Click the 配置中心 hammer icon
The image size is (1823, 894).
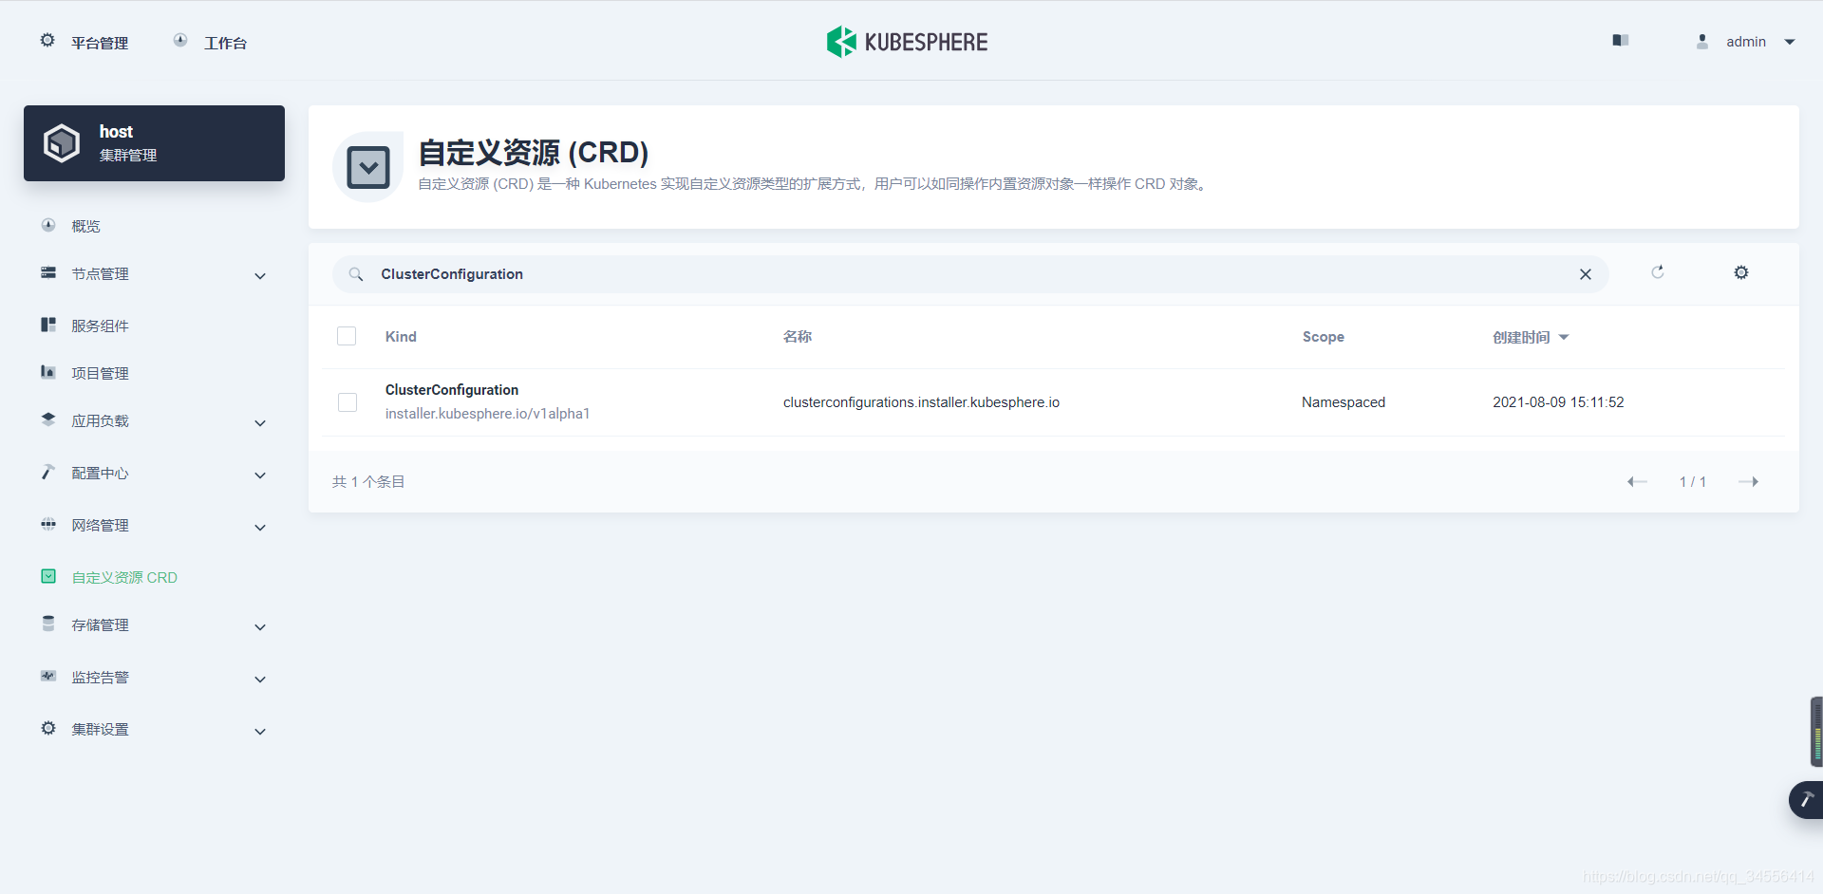[48, 473]
